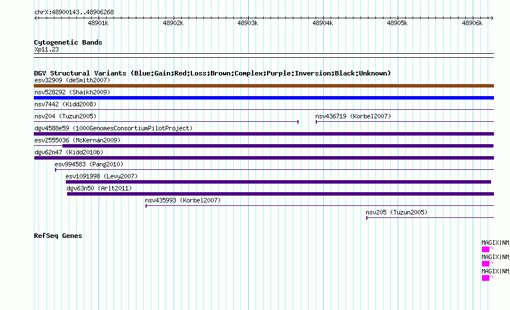Select the blue nsv528292 gain bar
The width and height of the screenshot is (510, 310).
(x=264, y=98)
